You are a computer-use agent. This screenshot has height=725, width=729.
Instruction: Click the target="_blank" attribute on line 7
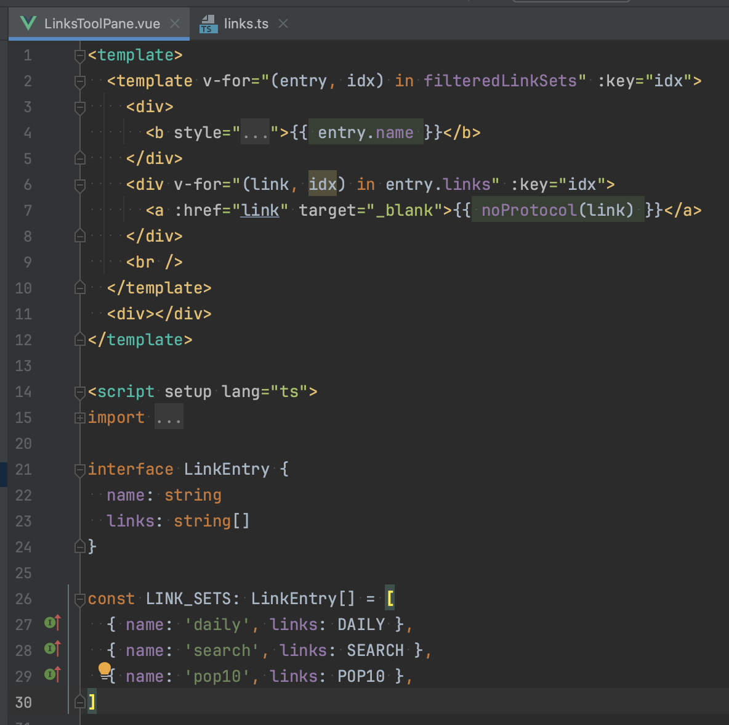point(371,210)
